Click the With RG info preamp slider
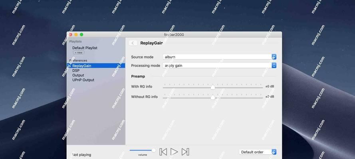This screenshot has height=159, width=355. 213,87
